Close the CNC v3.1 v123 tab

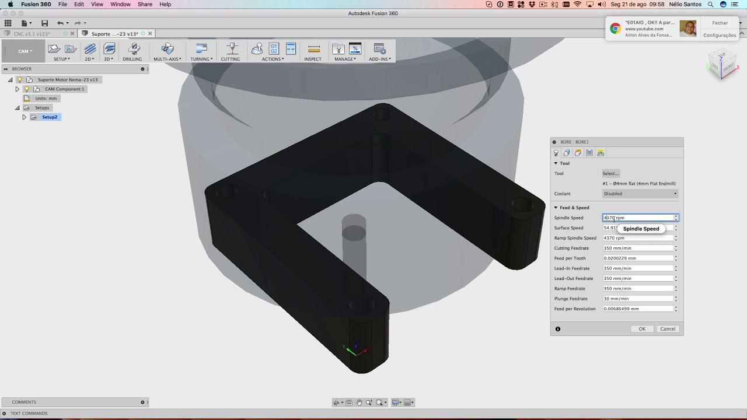(74, 34)
